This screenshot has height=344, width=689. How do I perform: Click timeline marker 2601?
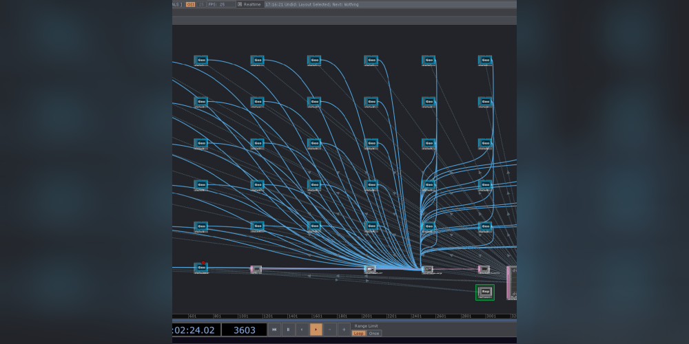click(x=441, y=316)
